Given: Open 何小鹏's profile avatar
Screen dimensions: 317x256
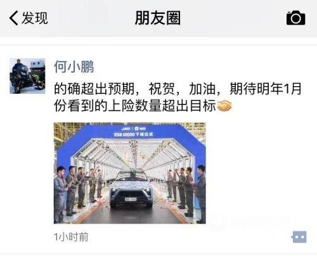Looking at the screenshot, I should 27,76.
